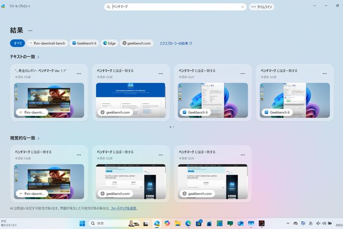343x229 pixels.
Task: Open the more options dots beside 結果
Action: [x=30, y=30]
